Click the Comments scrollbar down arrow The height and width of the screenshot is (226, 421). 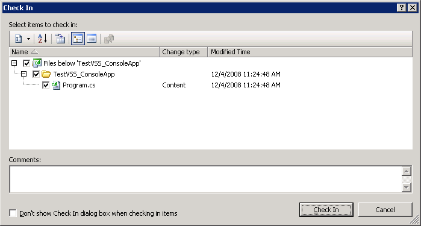click(x=407, y=187)
